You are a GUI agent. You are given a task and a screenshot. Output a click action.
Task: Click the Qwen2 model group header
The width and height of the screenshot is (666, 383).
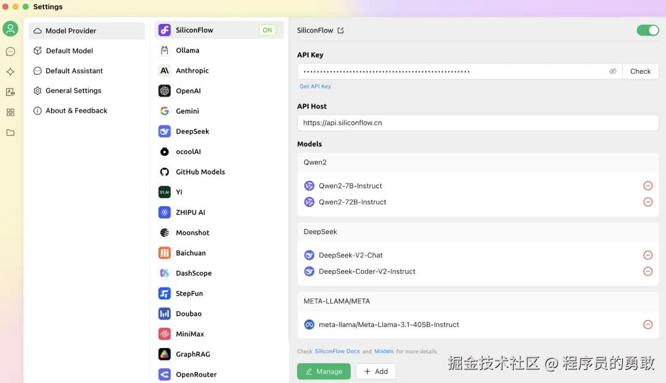click(x=478, y=163)
